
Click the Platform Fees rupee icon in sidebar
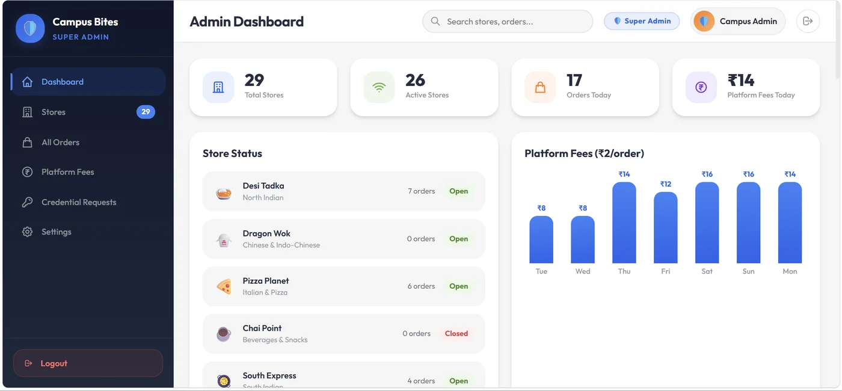(x=27, y=172)
